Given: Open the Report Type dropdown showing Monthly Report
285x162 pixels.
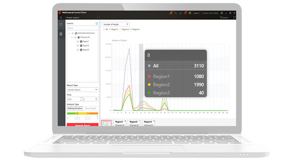Looking at the screenshot, I should point(83,90).
